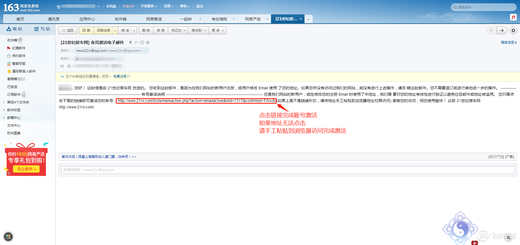Viewport: 520px width, 245px height.
Task: Open the 升级服务 dropdown menu
Action: coord(149,6)
